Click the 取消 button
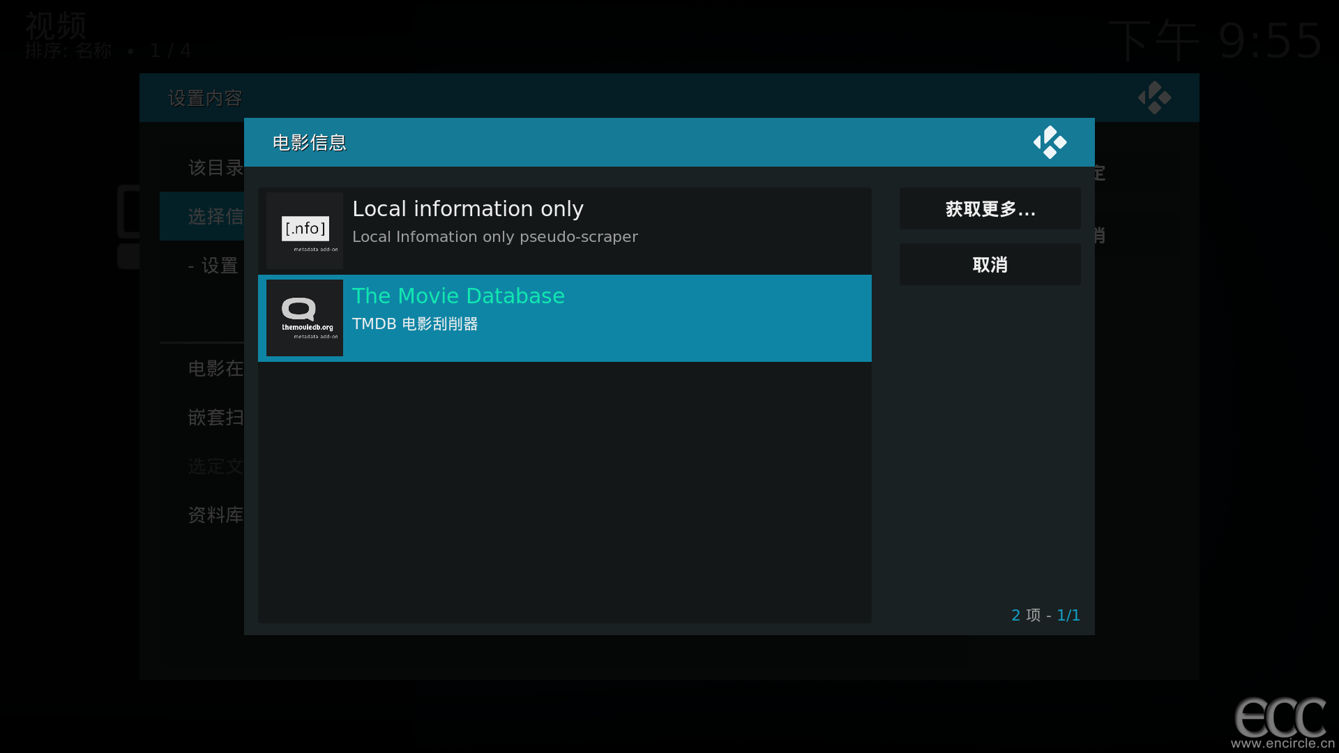1339x753 pixels. pos(990,264)
